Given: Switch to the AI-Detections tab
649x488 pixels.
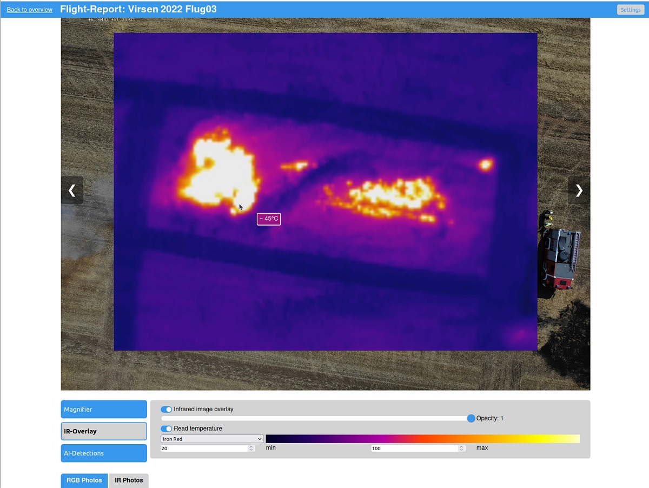Looking at the screenshot, I should click(x=104, y=453).
